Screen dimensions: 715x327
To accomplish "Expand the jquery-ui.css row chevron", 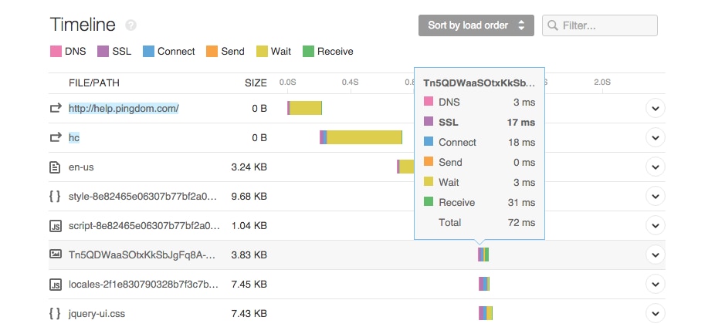I will pos(656,313).
